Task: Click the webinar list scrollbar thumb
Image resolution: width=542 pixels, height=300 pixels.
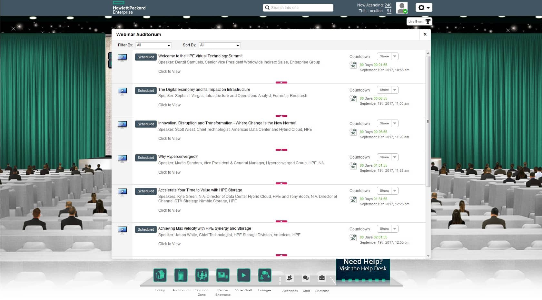Action: tap(428, 121)
